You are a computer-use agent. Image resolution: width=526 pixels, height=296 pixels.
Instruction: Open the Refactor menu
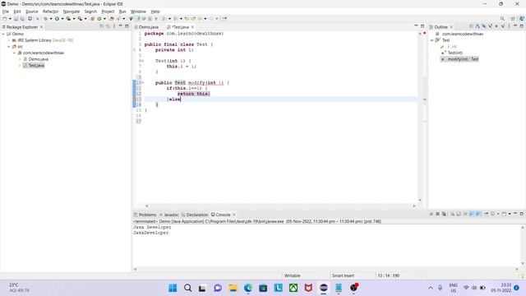point(51,12)
